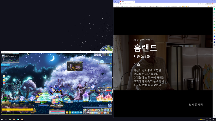
Task: Open the Netflix bookmark in the bookmarks bar
Action: (130, 6)
